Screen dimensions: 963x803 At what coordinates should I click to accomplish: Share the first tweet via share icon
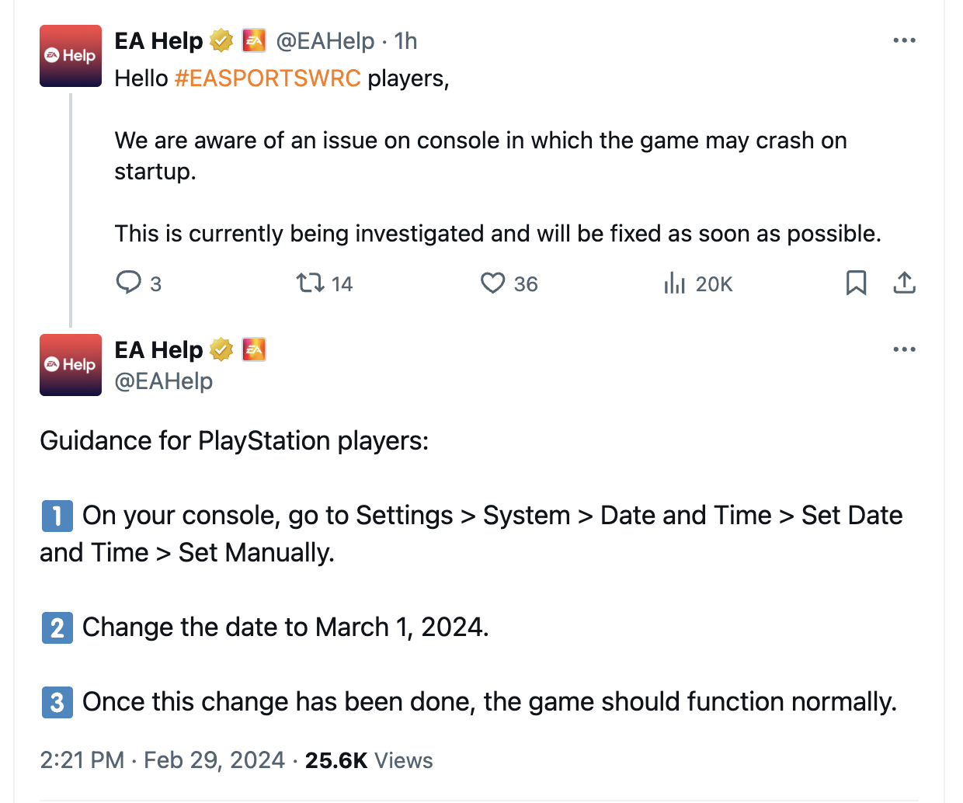[904, 283]
